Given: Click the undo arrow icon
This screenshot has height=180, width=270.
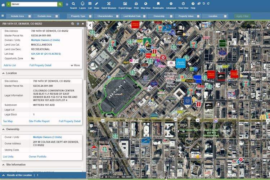Looking at the screenshot, I should tap(204, 4).
